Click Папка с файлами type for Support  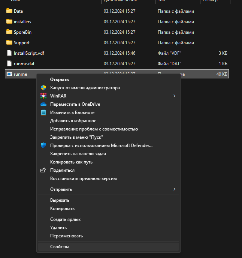pyautogui.click(x=176, y=43)
